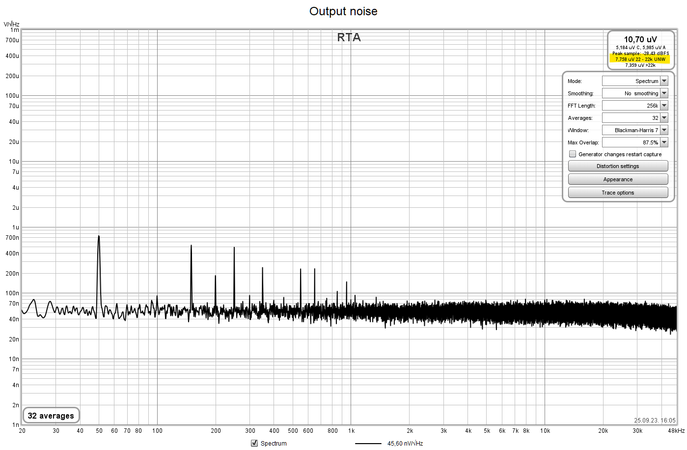Click the black Spectrum trace line sample

point(368,444)
